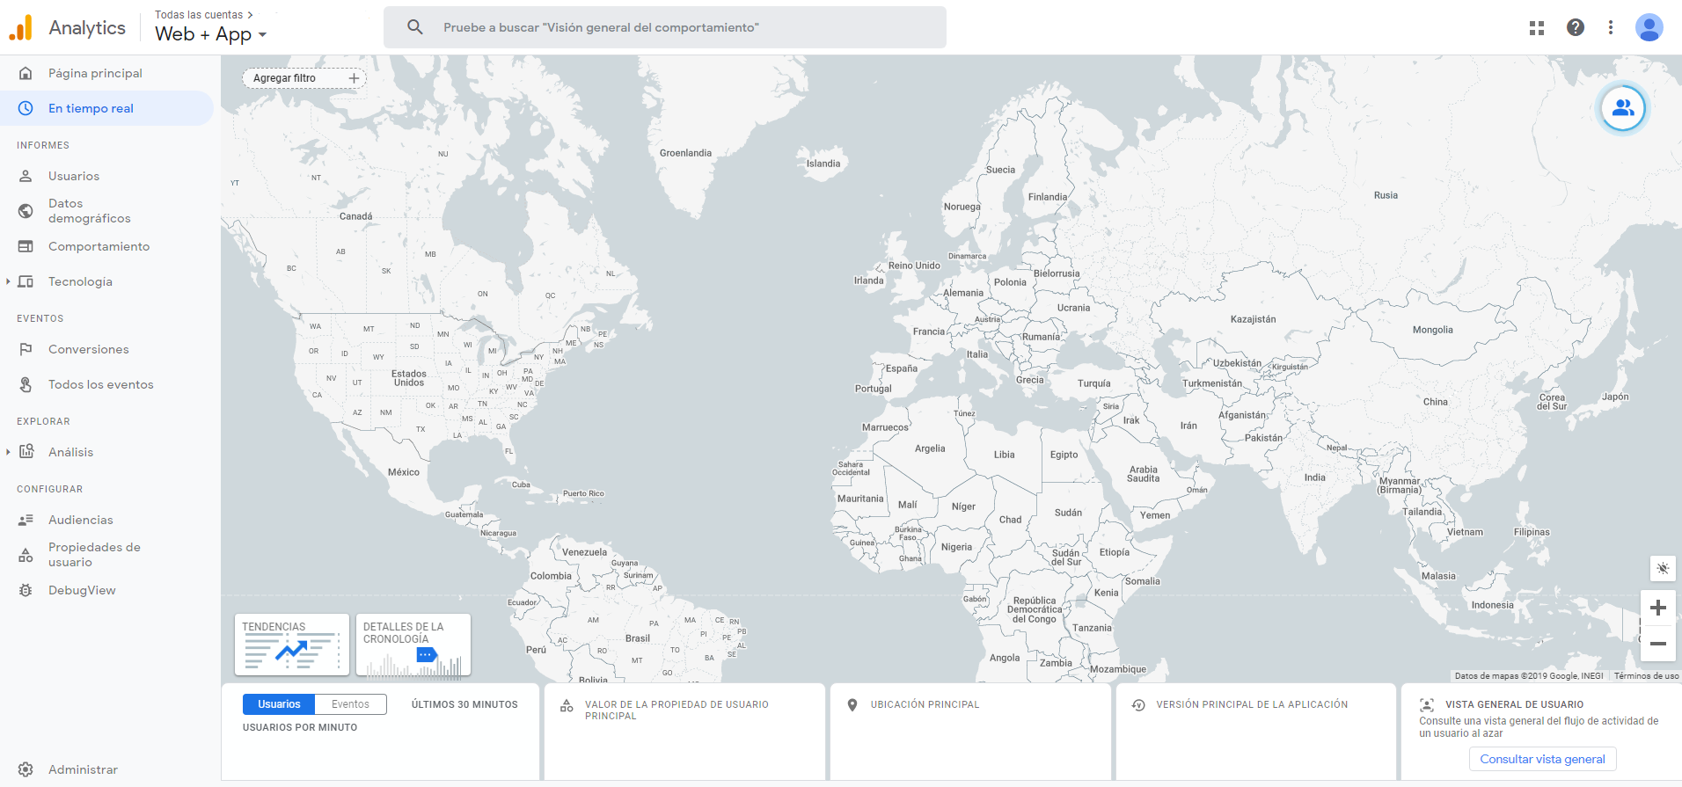Click the Agregar filtro button
This screenshot has width=1682, height=787.
pyautogui.click(x=303, y=78)
